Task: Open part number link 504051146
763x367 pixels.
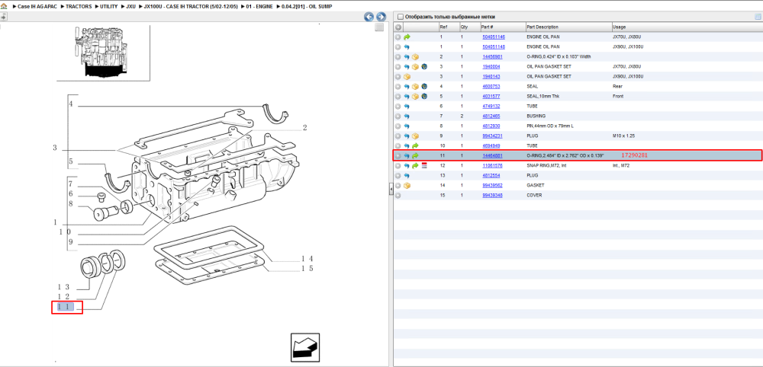Action: tap(494, 37)
